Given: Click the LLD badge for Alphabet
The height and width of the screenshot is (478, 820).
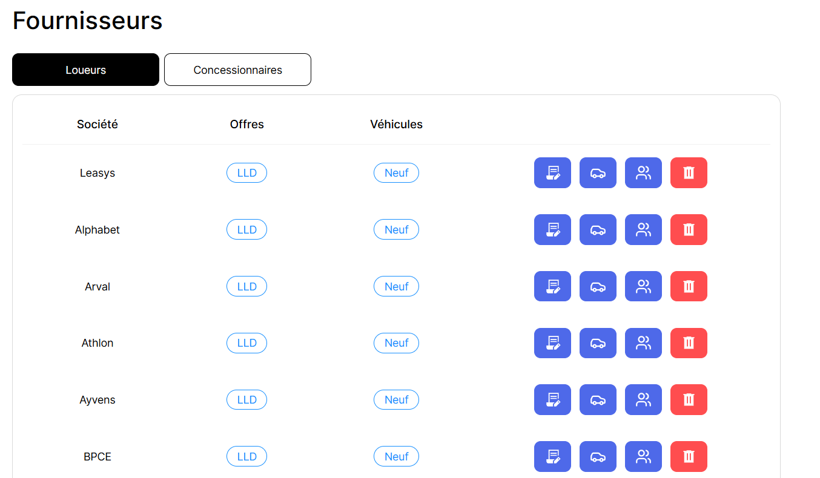Looking at the screenshot, I should tap(246, 230).
